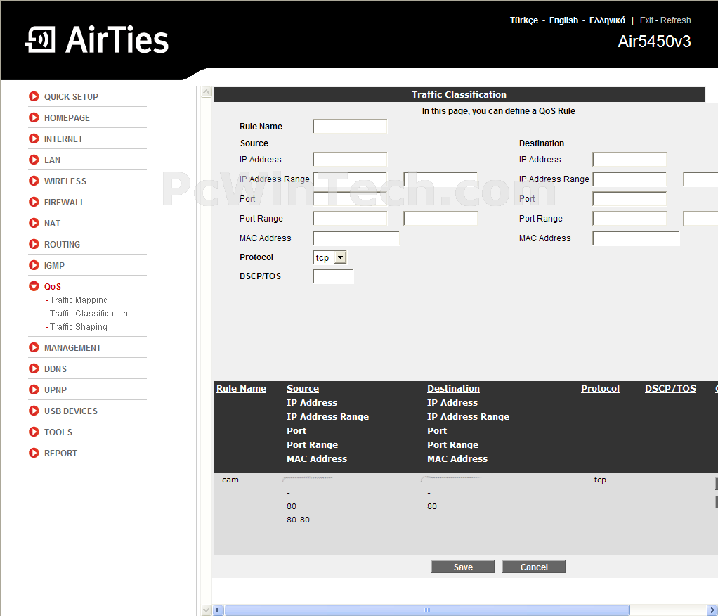Open the USB Devices menu

(x=70, y=411)
